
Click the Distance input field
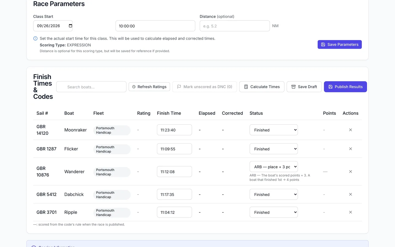pos(235,26)
